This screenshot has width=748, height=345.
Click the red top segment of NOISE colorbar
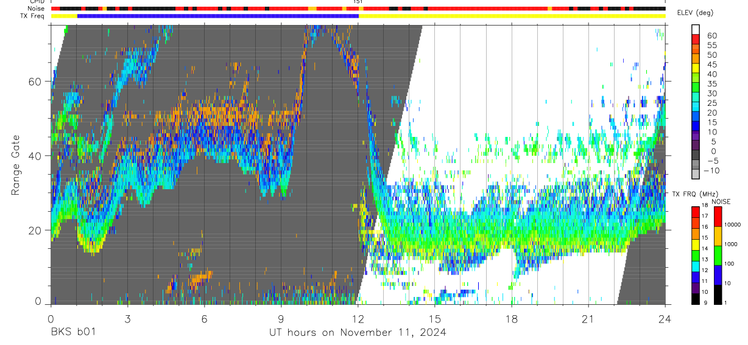[718, 217]
